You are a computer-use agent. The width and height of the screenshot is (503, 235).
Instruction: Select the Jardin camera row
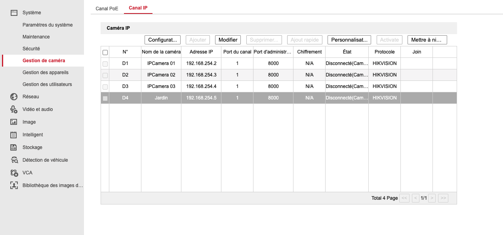coord(161,98)
